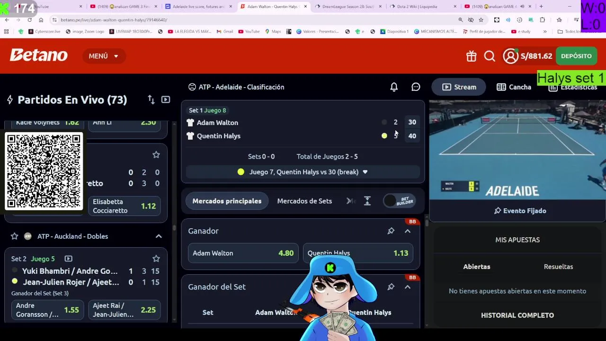Collapse the ATP - Auckland - Dobles section
The width and height of the screenshot is (606, 341).
click(159, 236)
